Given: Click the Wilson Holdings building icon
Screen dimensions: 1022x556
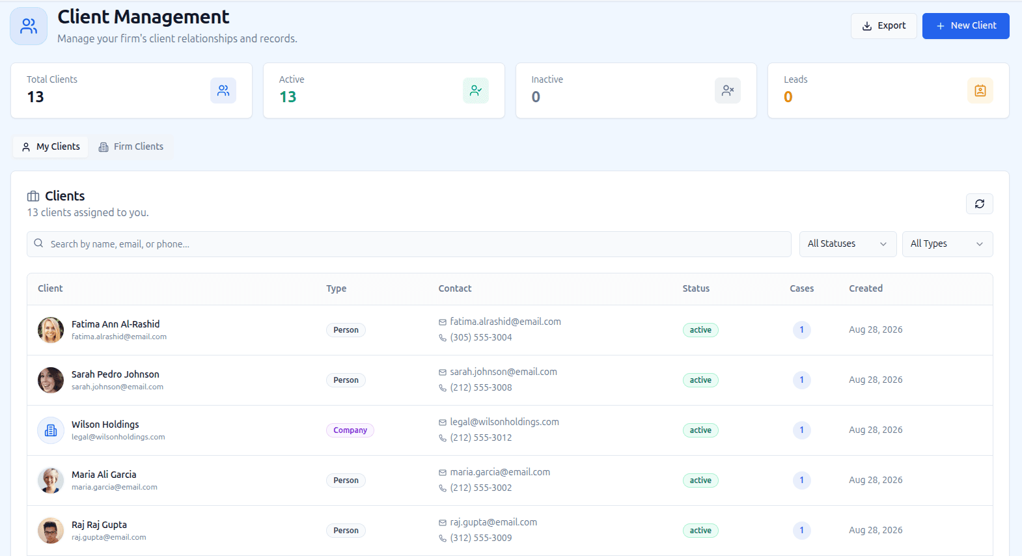Looking at the screenshot, I should [51, 430].
